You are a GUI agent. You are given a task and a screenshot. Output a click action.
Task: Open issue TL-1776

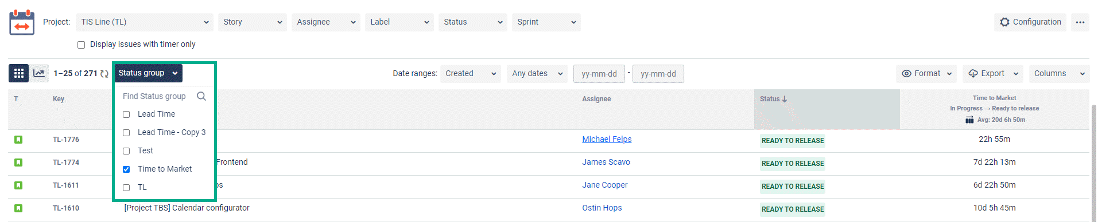pyautogui.click(x=66, y=140)
